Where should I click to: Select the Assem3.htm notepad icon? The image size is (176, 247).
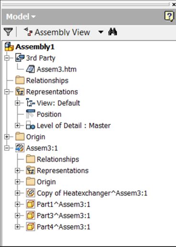tap(30, 69)
